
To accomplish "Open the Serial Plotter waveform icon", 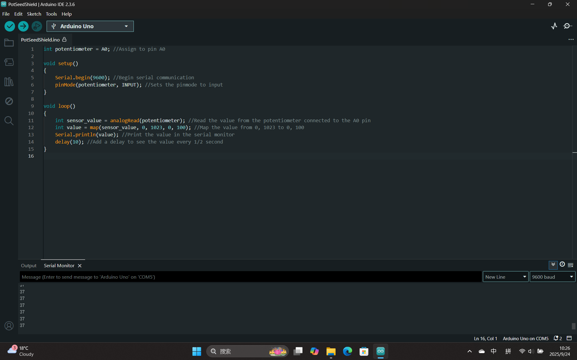I will tap(554, 26).
